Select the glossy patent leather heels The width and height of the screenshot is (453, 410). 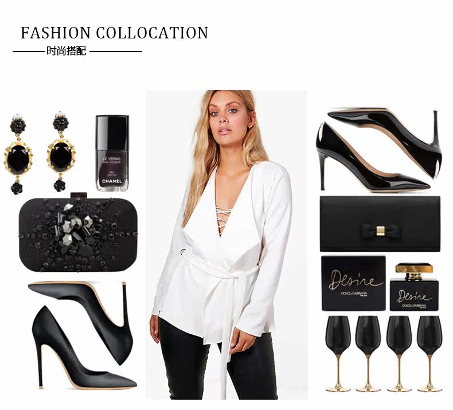click(x=379, y=150)
